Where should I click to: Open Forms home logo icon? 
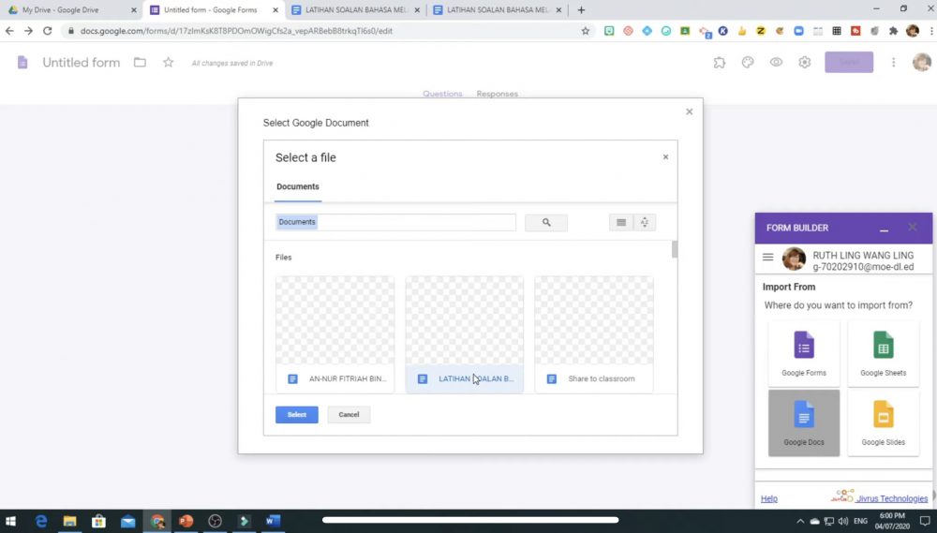tap(22, 62)
